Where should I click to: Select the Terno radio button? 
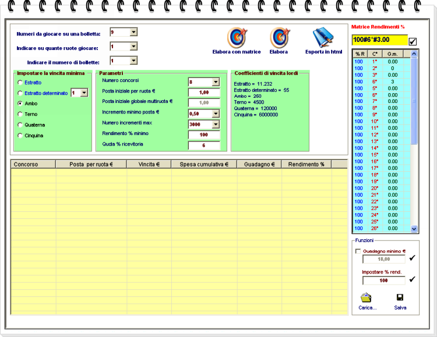21,114
